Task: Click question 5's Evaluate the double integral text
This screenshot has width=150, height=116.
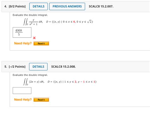Action: coord(30,75)
